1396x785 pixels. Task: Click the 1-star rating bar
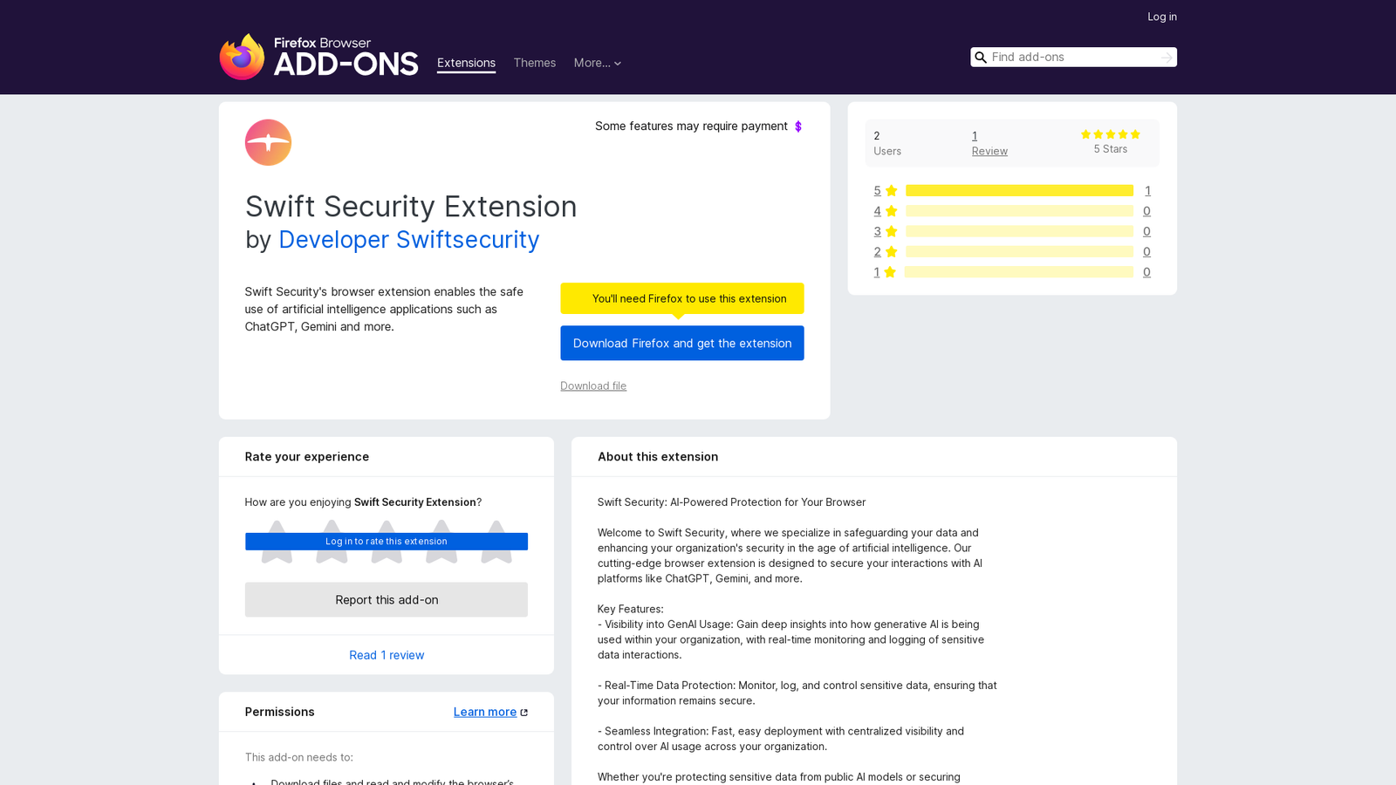(1019, 272)
